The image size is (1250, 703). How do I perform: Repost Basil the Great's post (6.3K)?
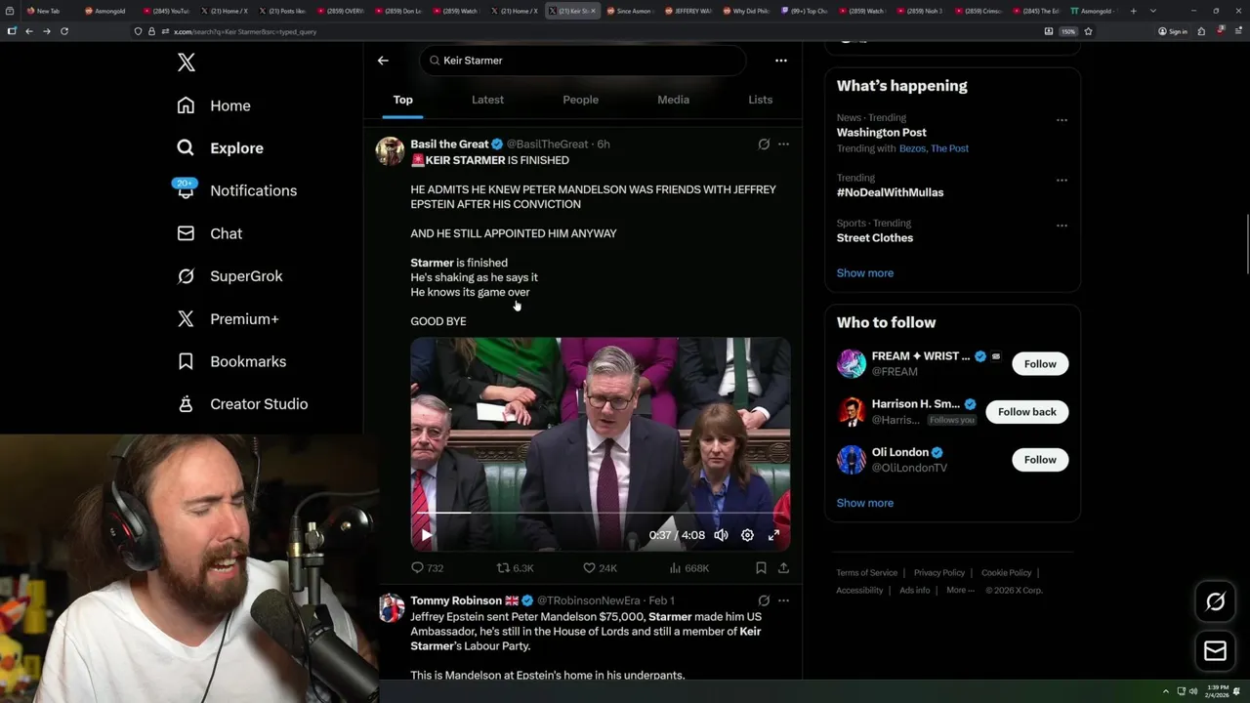pos(515,567)
